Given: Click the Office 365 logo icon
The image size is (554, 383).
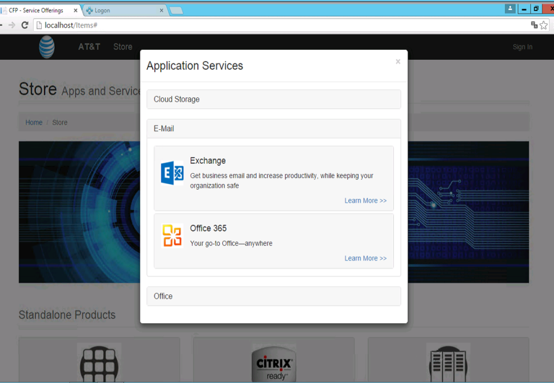Looking at the screenshot, I should [x=172, y=235].
